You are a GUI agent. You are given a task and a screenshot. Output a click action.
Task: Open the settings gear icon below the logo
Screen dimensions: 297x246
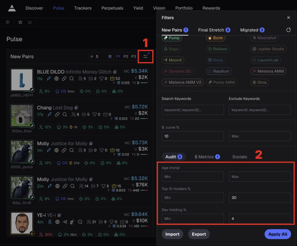click(8, 22)
